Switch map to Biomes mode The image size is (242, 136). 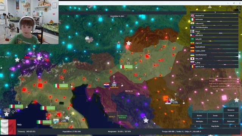(199, 116)
